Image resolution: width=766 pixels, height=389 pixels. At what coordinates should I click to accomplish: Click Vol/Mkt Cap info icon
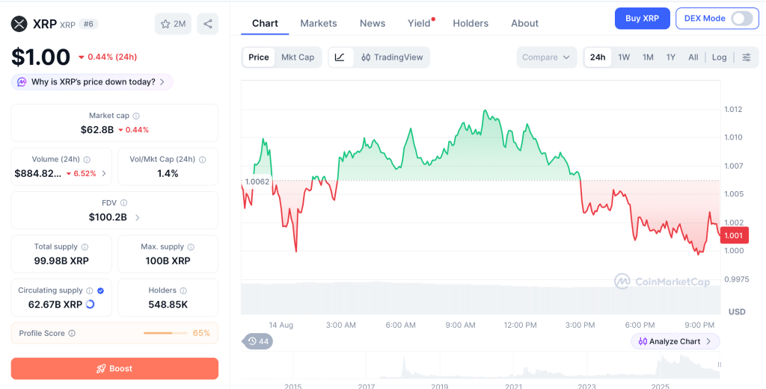coord(202,159)
